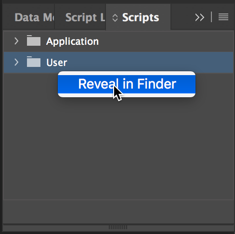Click the panel bottom grip handle
This screenshot has width=235, height=234.
click(x=118, y=227)
